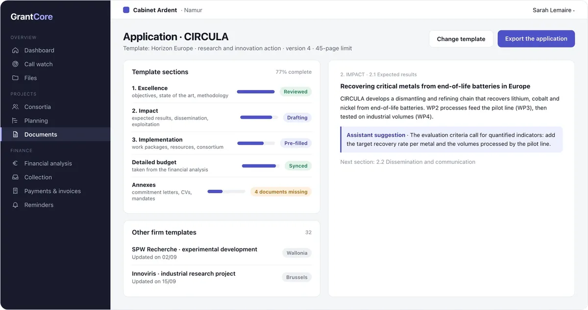Click the Dashboard home icon
Image resolution: width=588 pixels, height=310 pixels.
click(15, 50)
